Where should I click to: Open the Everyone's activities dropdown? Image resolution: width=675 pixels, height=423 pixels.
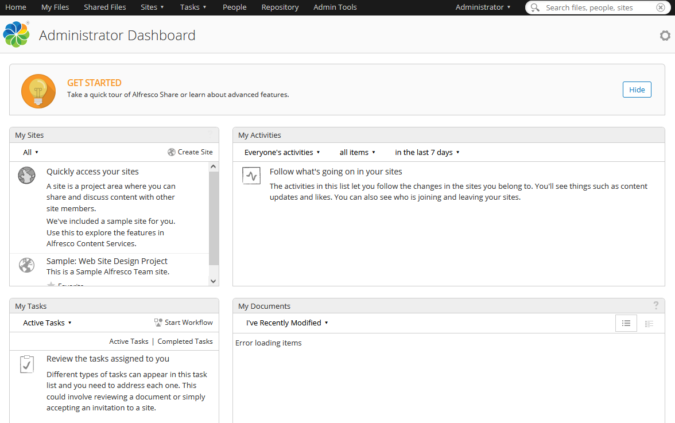(282, 152)
